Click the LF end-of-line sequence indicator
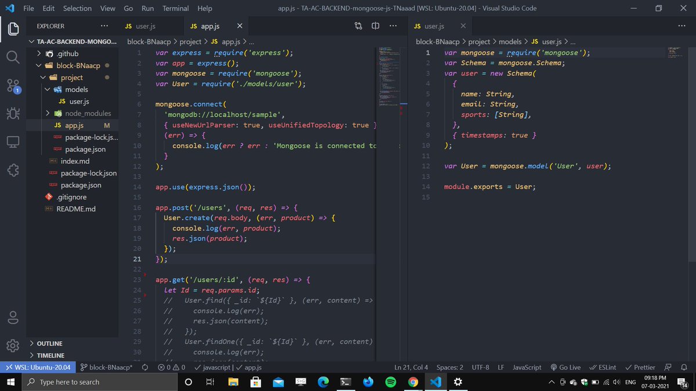This screenshot has width=696, height=391. point(501,367)
